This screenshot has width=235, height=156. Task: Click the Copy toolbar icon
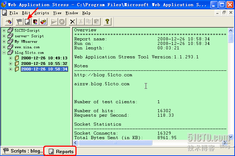(x=89, y=22)
